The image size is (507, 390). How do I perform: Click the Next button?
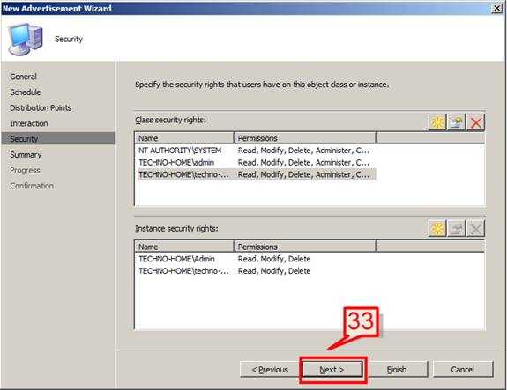coord(332,370)
